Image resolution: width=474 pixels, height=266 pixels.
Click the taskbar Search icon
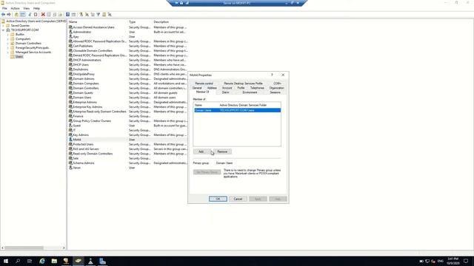18,261
